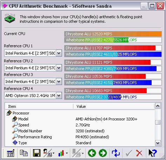Open the Reference CPU 2 dropdown
Viewport: 166px width, 160px height.
[x=59, y=68]
